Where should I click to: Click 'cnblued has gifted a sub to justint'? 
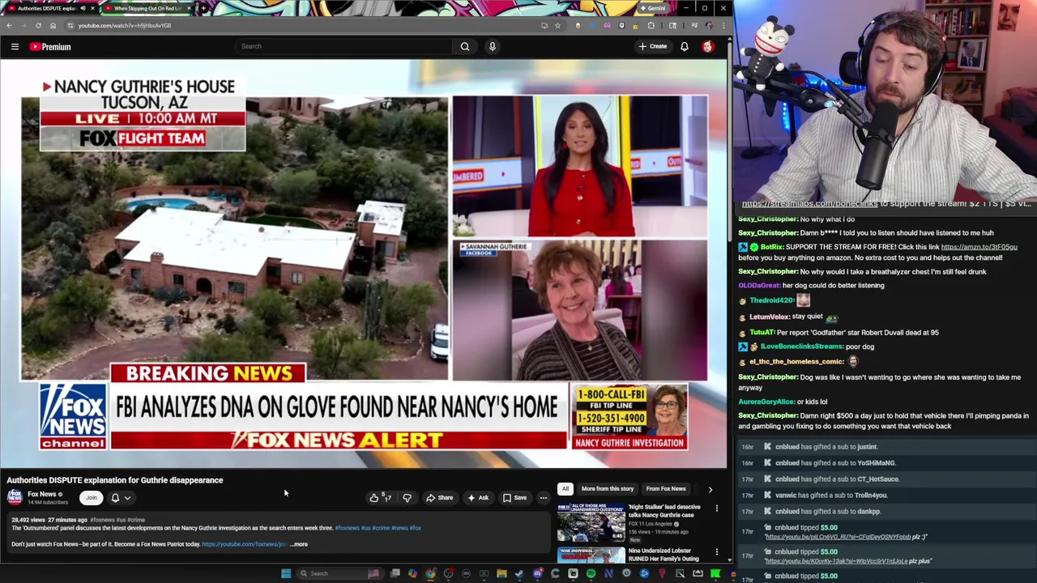[x=826, y=447]
